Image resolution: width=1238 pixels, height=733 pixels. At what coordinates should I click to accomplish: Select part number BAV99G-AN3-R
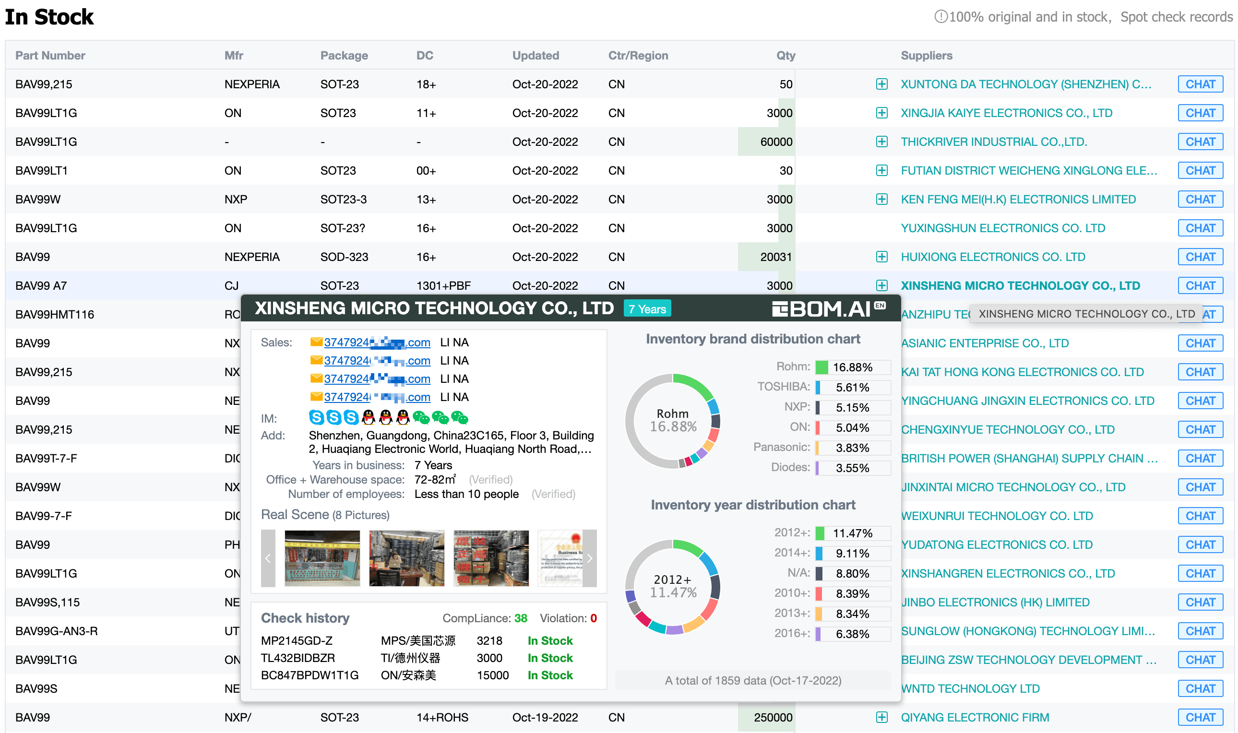[x=56, y=631]
